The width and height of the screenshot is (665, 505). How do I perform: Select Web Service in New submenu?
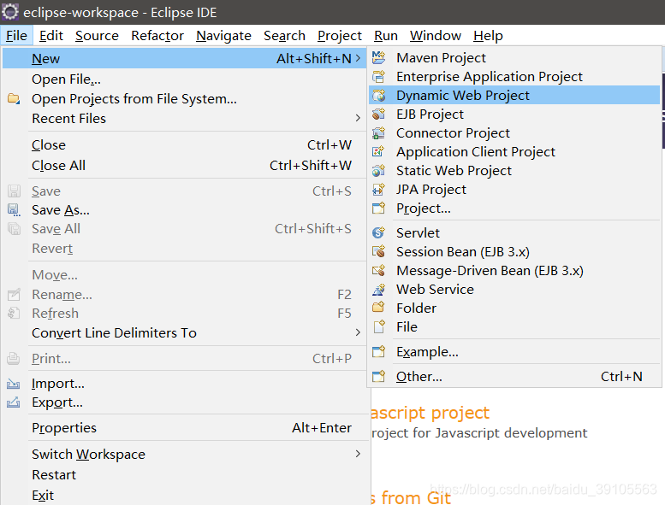click(x=514, y=289)
